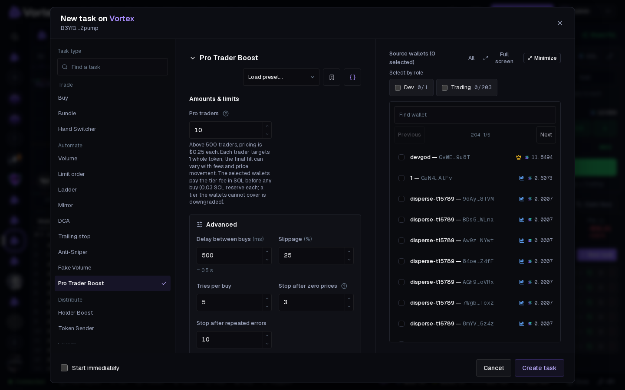Click the Minimize wallets panel button
625x390 pixels.
click(x=542, y=58)
